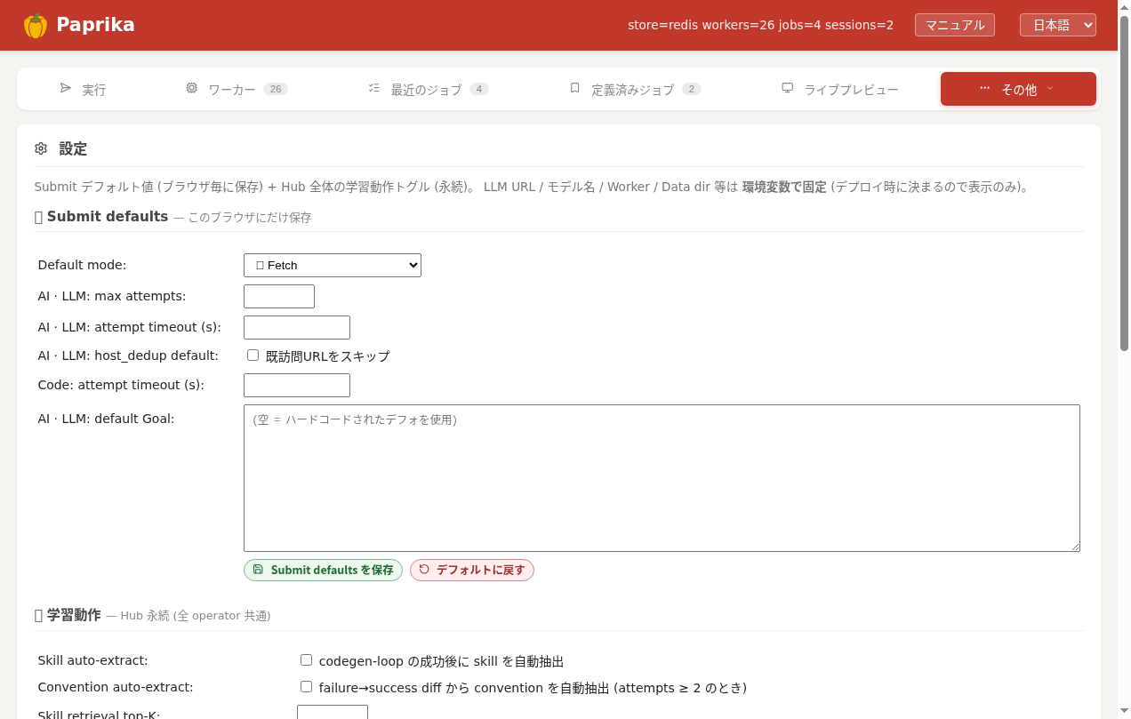The width and height of the screenshot is (1131, 719).
Task: Click the chip icon on ワーカー tab
Action: [x=191, y=88]
